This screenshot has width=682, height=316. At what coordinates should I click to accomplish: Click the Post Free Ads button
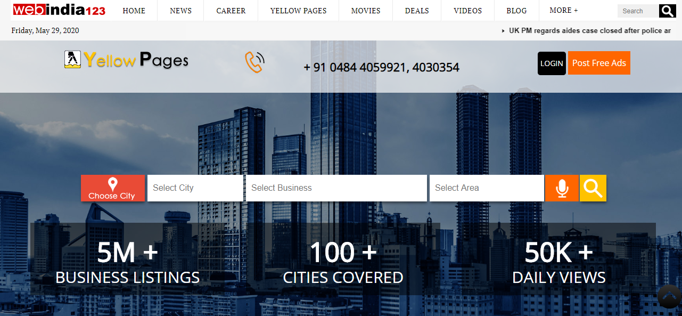click(x=599, y=63)
